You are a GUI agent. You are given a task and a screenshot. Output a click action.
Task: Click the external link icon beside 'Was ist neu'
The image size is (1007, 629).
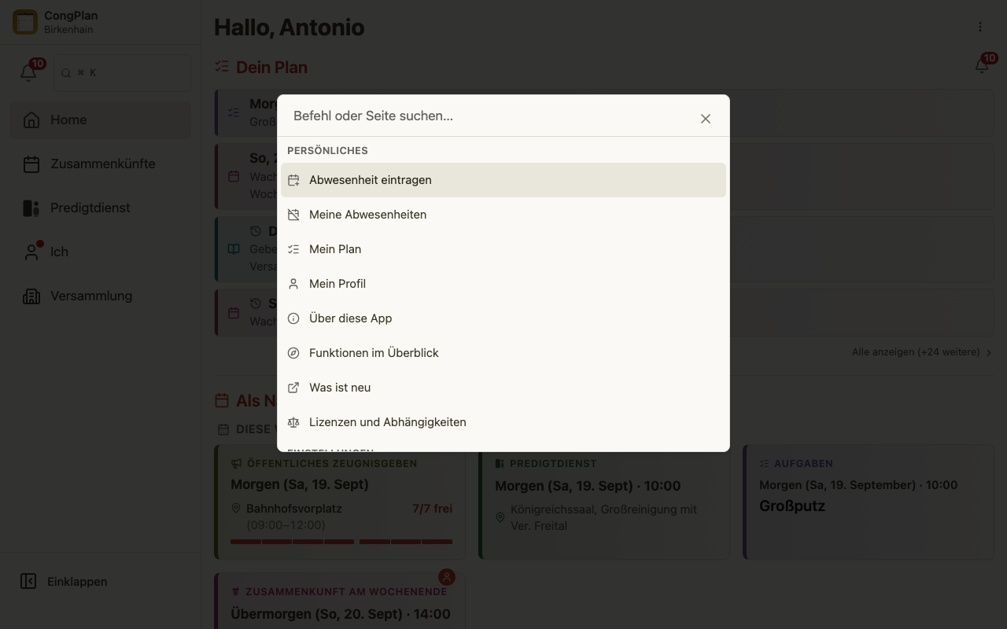coord(293,388)
